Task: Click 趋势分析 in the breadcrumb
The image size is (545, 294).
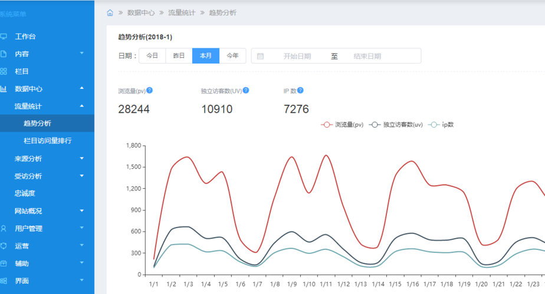Action: tap(222, 13)
